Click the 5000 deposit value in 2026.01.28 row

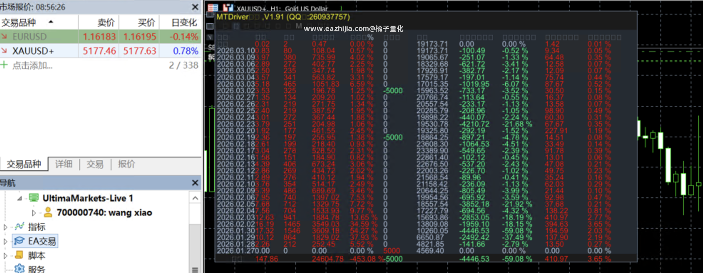pyautogui.click(x=391, y=251)
